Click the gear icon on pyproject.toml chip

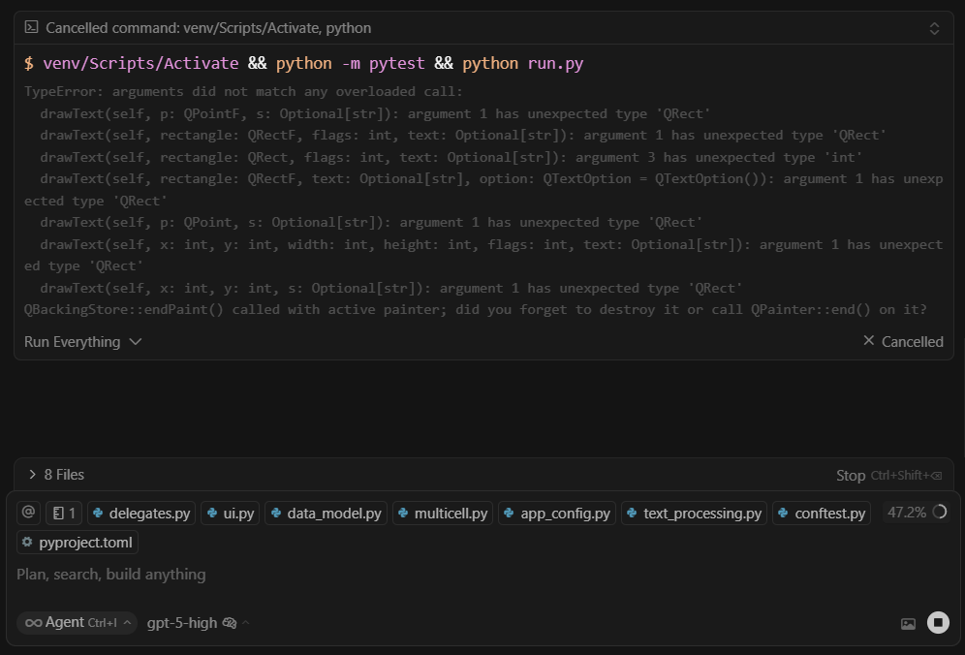[27, 542]
